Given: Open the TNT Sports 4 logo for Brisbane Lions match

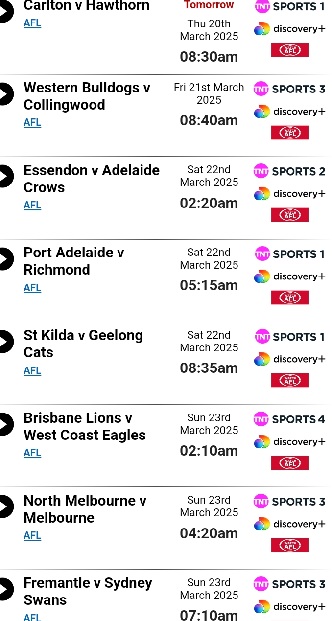Looking at the screenshot, I should pyautogui.click(x=289, y=419).
